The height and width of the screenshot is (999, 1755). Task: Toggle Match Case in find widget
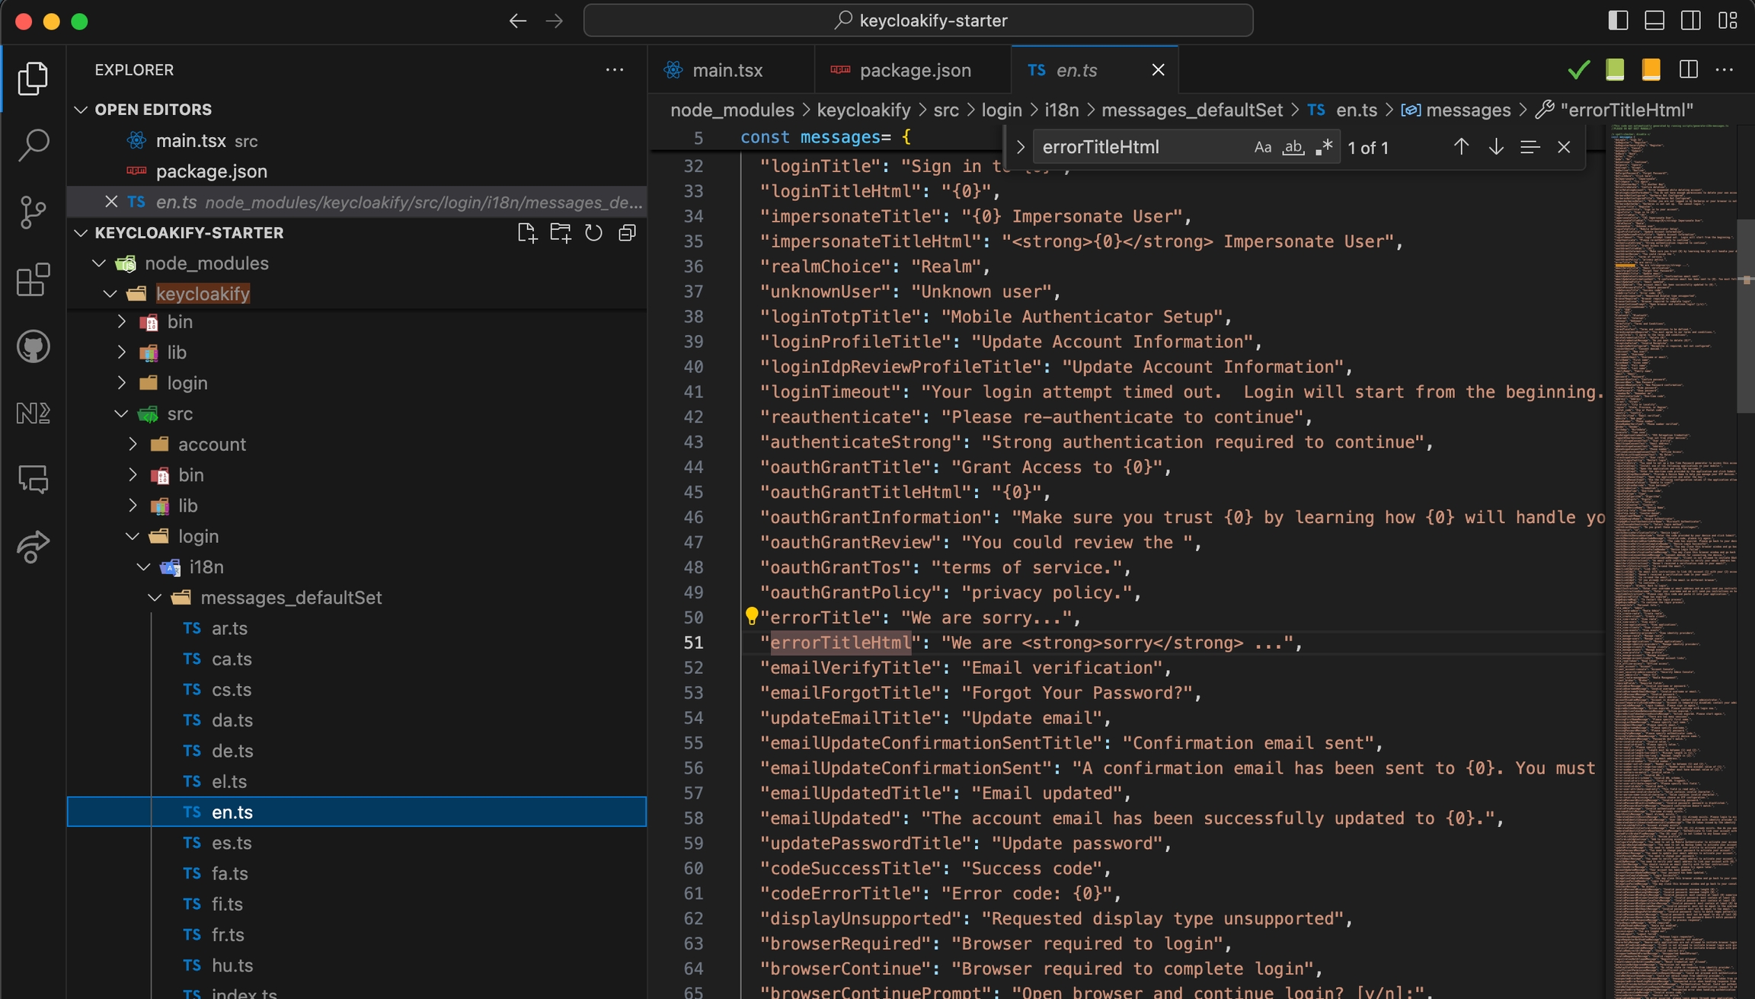[1262, 148]
